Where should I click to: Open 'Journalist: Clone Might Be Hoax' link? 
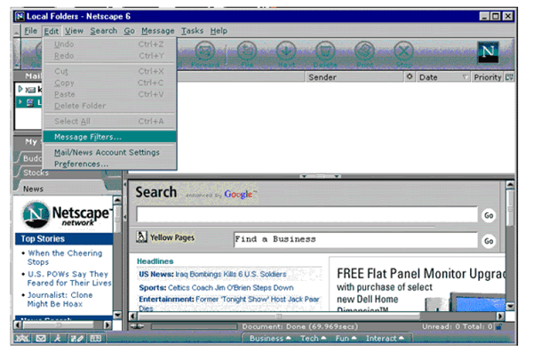(x=60, y=300)
